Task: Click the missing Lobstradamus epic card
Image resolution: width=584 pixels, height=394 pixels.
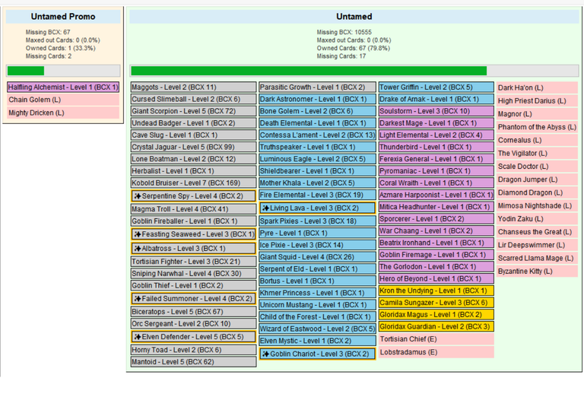Action: click(436, 352)
